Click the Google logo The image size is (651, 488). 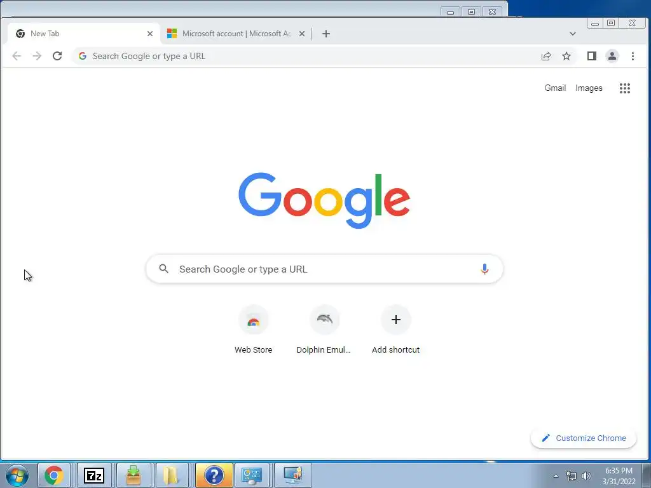pos(324,200)
